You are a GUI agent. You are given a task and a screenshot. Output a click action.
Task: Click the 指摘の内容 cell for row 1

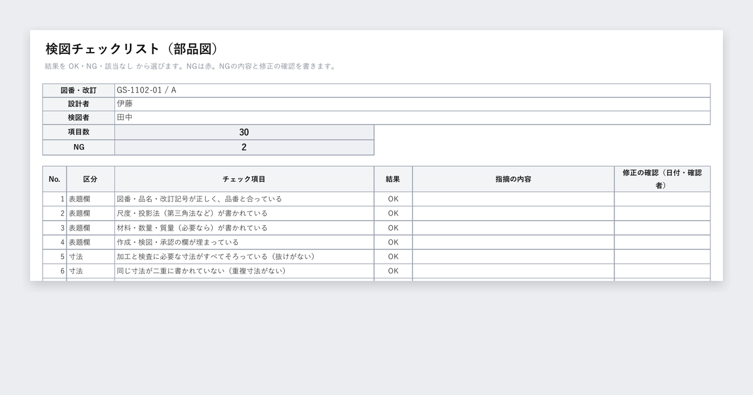(513, 199)
